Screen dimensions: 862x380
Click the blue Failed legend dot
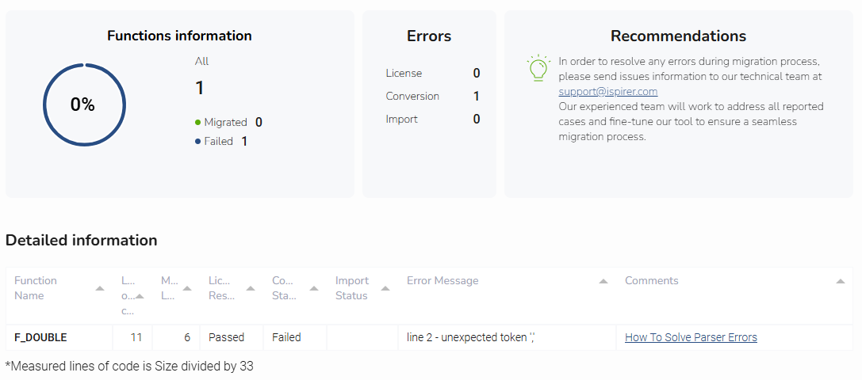197,142
